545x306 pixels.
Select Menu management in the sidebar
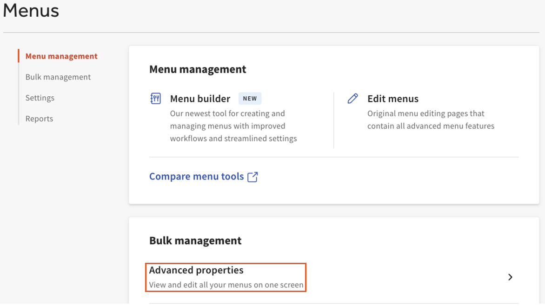[61, 56]
